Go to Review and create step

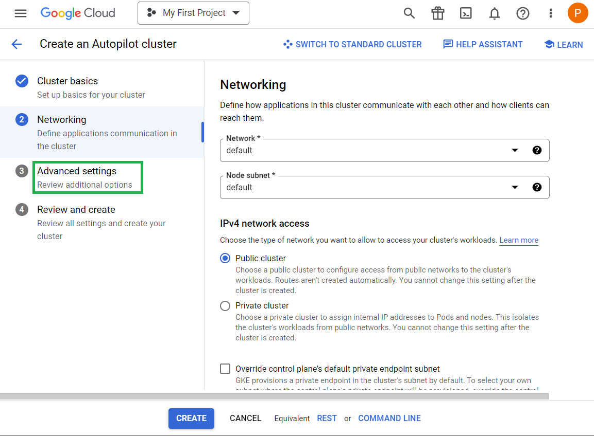pyautogui.click(x=102, y=222)
